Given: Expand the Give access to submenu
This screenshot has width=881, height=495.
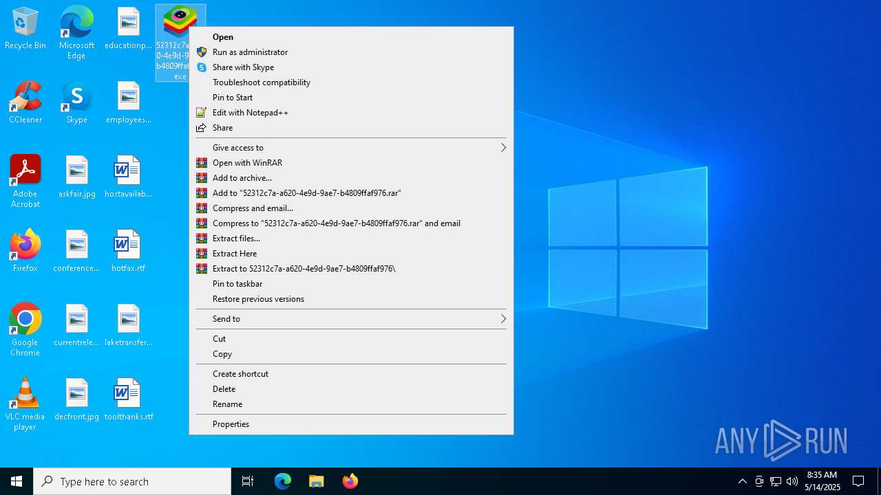Looking at the screenshot, I should tap(351, 148).
